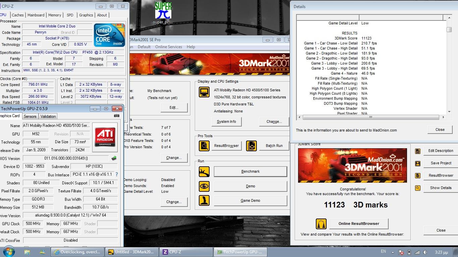
Task: Click the Edit... button in 3DMark
Action: pyautogui.click(x=174, y=107)
